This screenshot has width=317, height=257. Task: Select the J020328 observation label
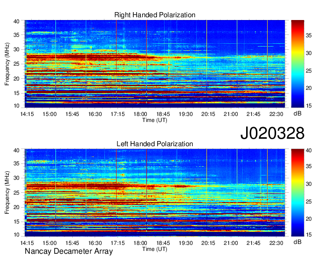point(272,133)
